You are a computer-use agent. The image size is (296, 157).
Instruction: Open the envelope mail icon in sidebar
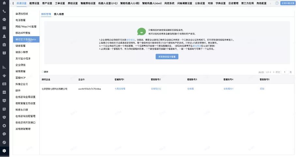tap(4, 28)
